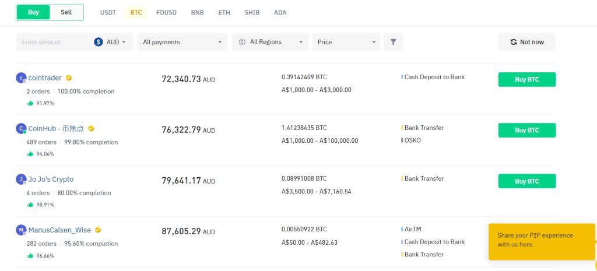This screenshot has height=271, width=597.
Task: Select ETH crypto tab
Action: pos(224,13)
